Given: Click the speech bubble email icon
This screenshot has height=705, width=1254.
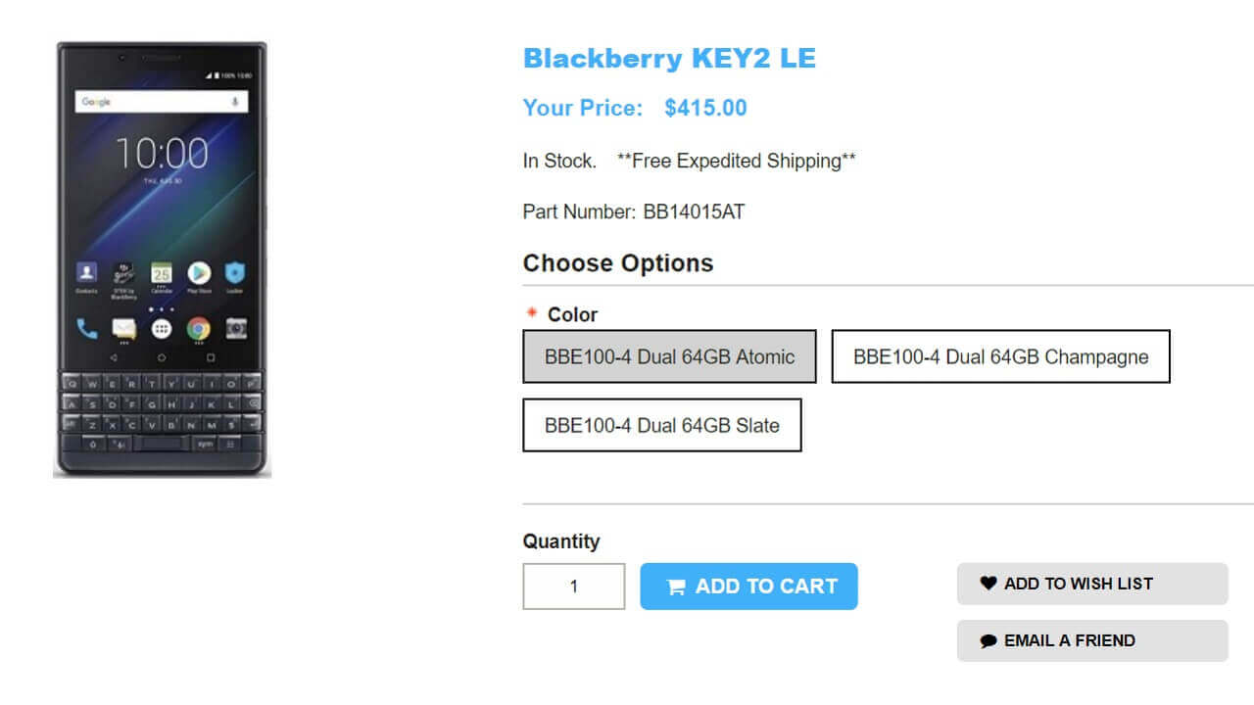Looking at the screenshot, I should (x=988, y=641).
